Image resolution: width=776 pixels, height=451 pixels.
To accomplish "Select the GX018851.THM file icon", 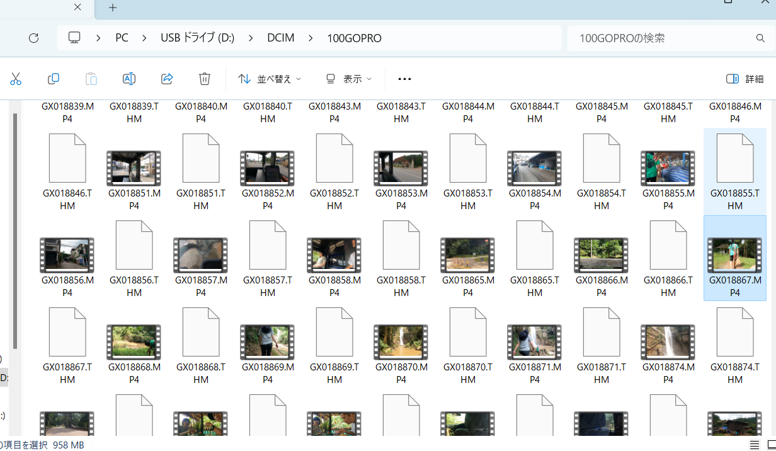I will [201, 158].
